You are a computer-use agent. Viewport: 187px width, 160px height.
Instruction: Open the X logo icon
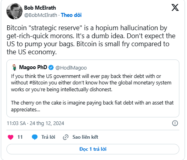point(175,7)
